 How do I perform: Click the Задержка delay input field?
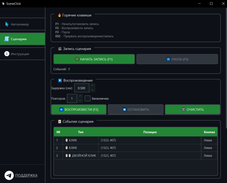click(82, 88)
